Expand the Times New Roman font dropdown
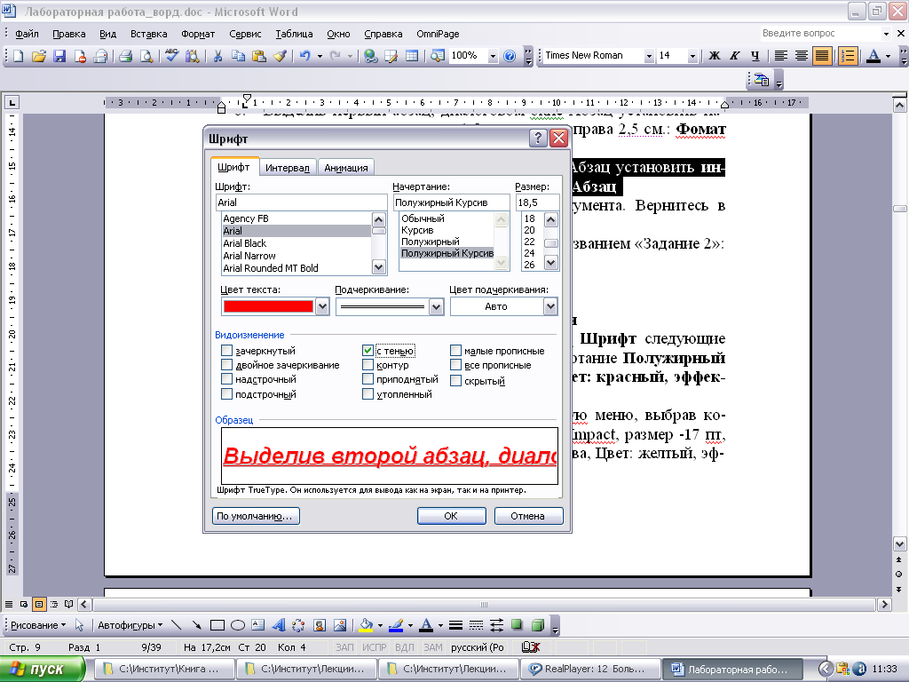This screenshot has width=909, height=682. click(649, 56)
